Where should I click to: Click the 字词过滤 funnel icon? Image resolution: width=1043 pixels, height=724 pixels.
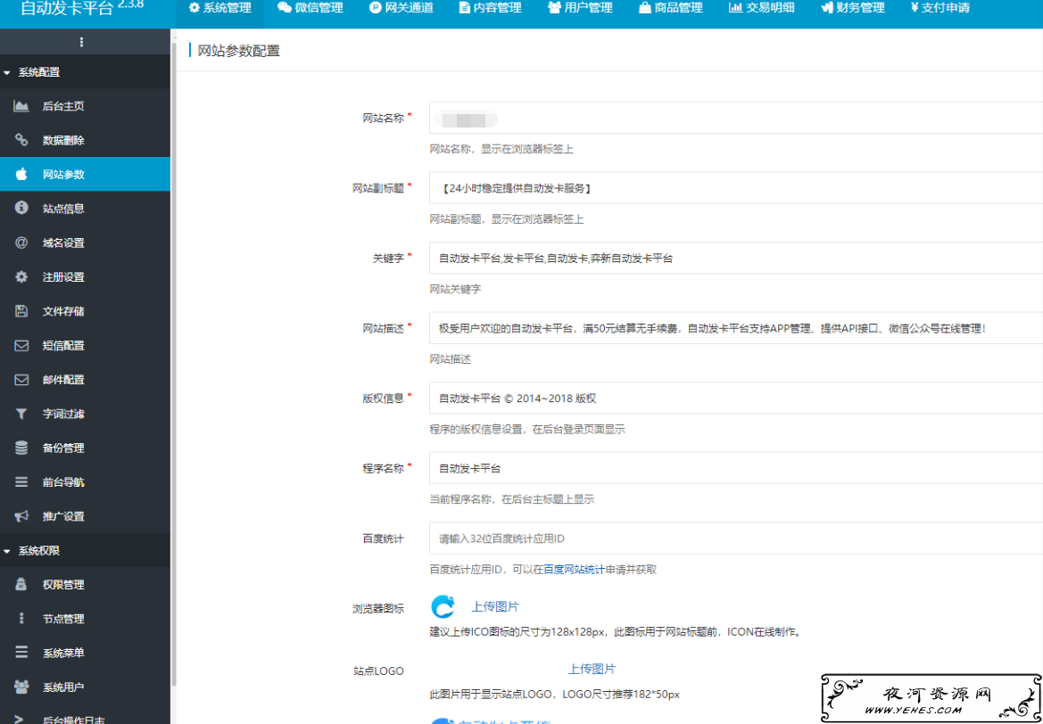pos(21,414)
